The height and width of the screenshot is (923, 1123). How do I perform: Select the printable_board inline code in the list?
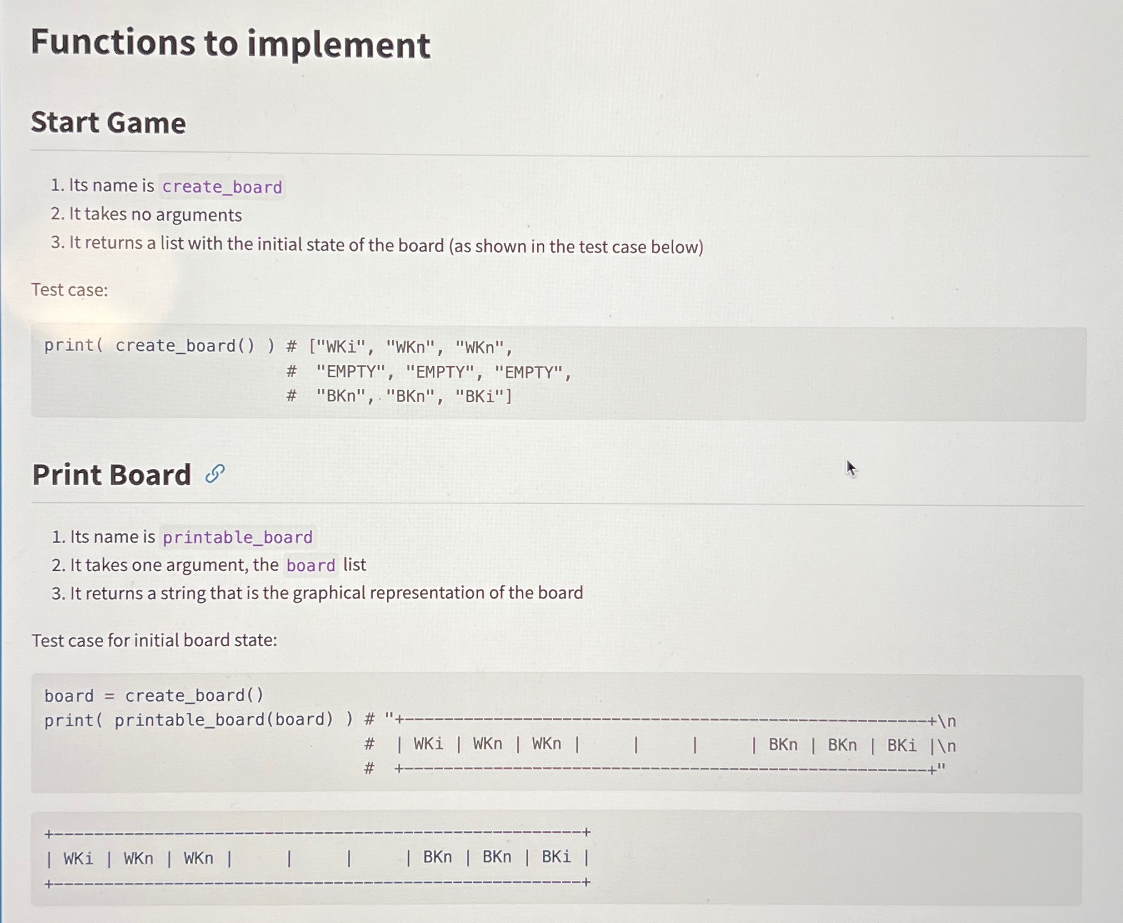tap(237, 537)
